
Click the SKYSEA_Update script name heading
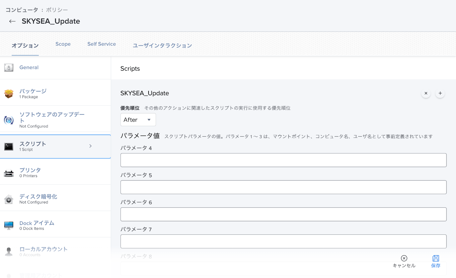pos(145,93)
